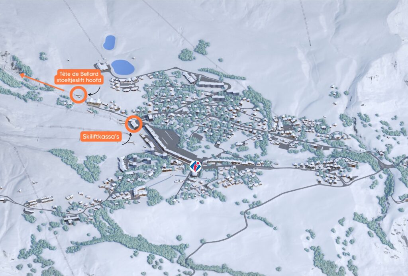Viewport: 408px width, 276px height.
Task: Click the orange arrow pointing up the slope
Action: pyautogui.click(x=42, y=82)
